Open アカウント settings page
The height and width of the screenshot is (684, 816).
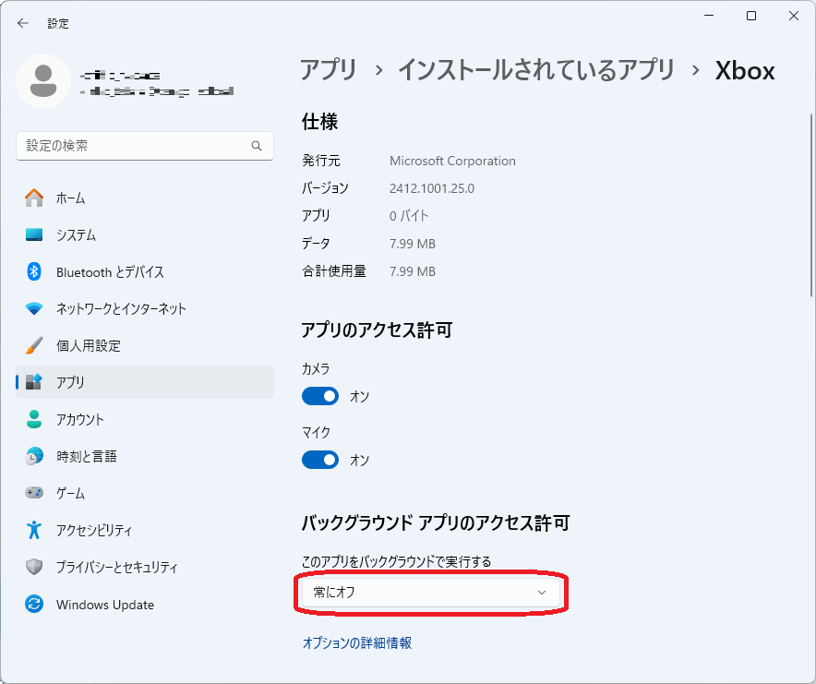pyautogui.click(x=80, y=419)
